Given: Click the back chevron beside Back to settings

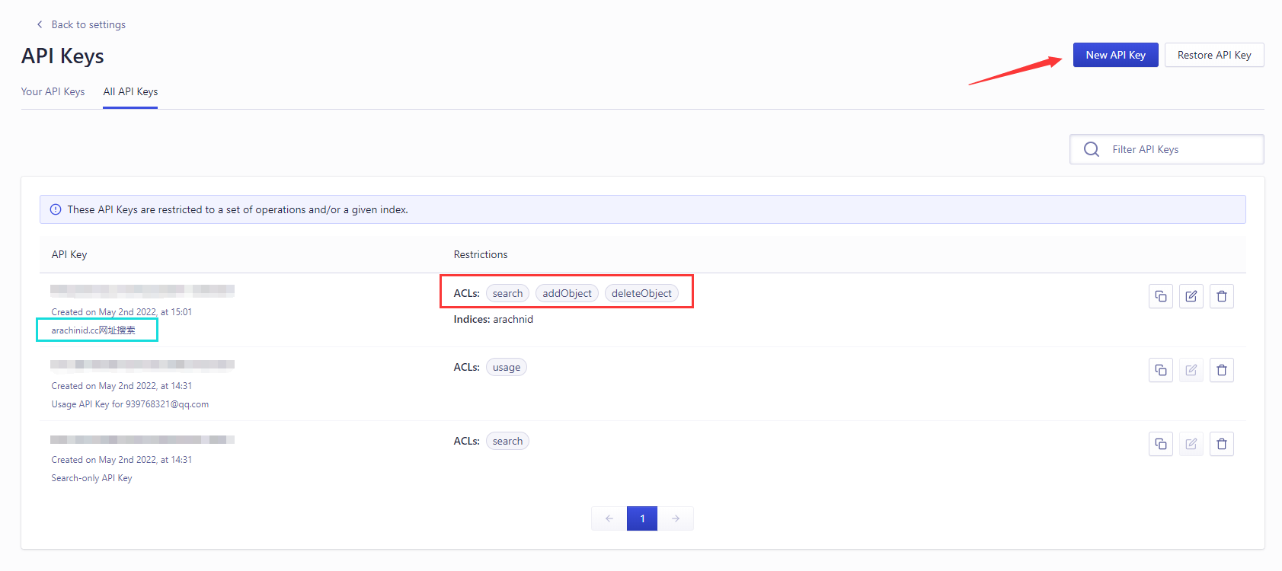Looking at the screenshot, I should [40, 24].
